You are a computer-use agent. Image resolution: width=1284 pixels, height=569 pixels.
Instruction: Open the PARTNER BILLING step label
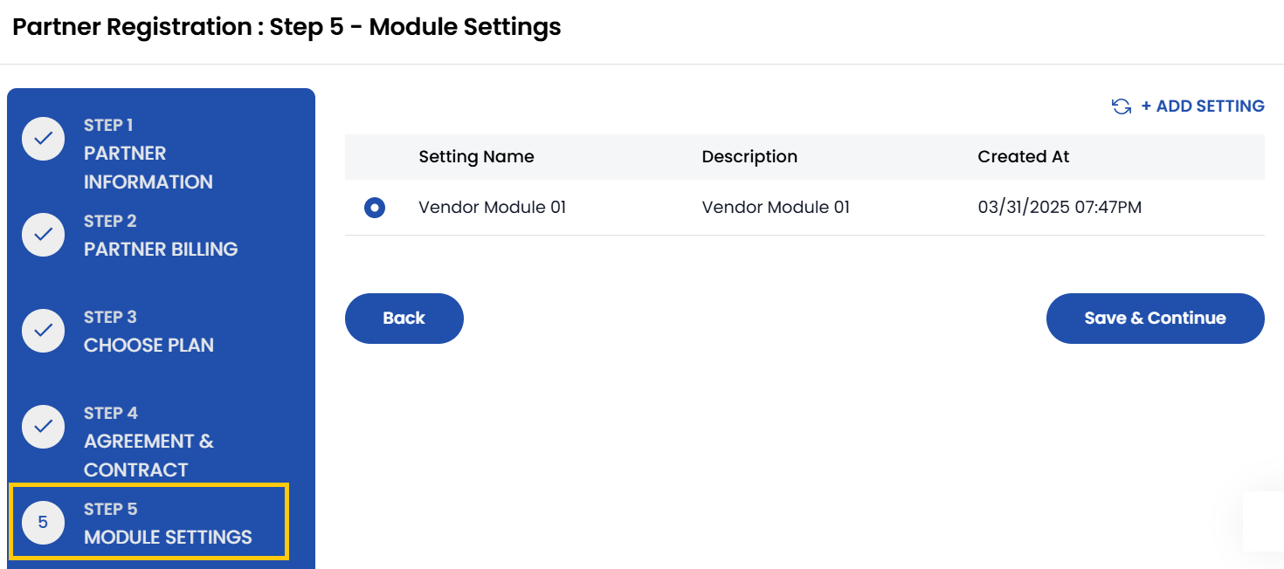pyautogui.click(x=161, y=250)
